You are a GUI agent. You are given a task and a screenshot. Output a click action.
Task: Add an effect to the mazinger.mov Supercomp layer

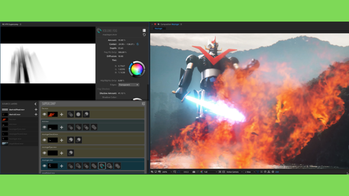click(62, 166)
